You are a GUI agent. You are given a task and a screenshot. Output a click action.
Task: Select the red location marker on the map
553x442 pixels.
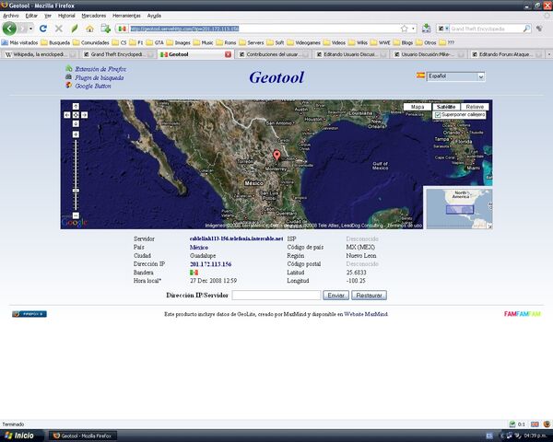click(x=277, y=156)
